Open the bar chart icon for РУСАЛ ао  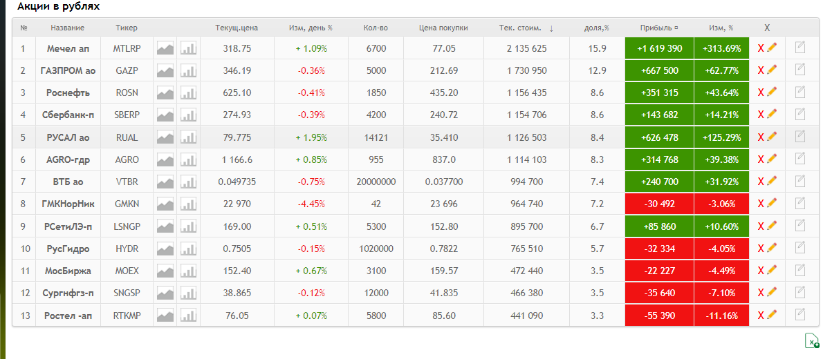(188, 137)
